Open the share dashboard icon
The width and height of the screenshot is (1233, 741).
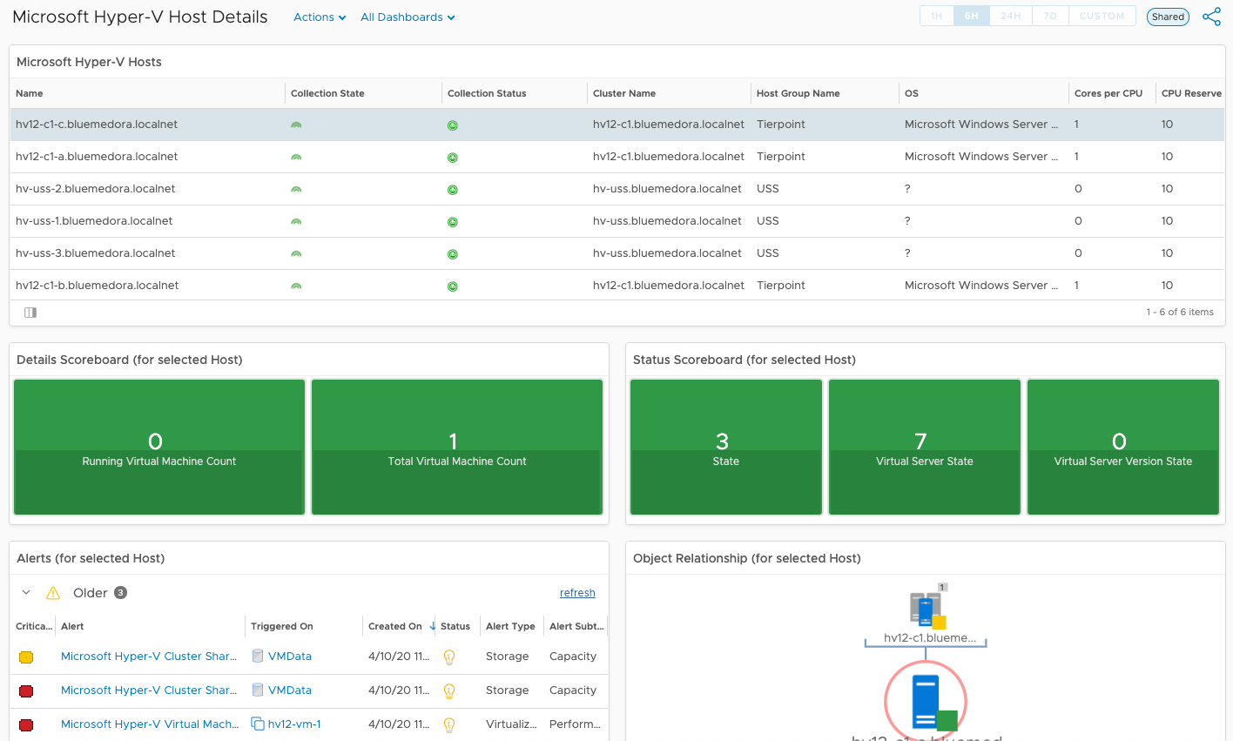(x=1211, y=17)
